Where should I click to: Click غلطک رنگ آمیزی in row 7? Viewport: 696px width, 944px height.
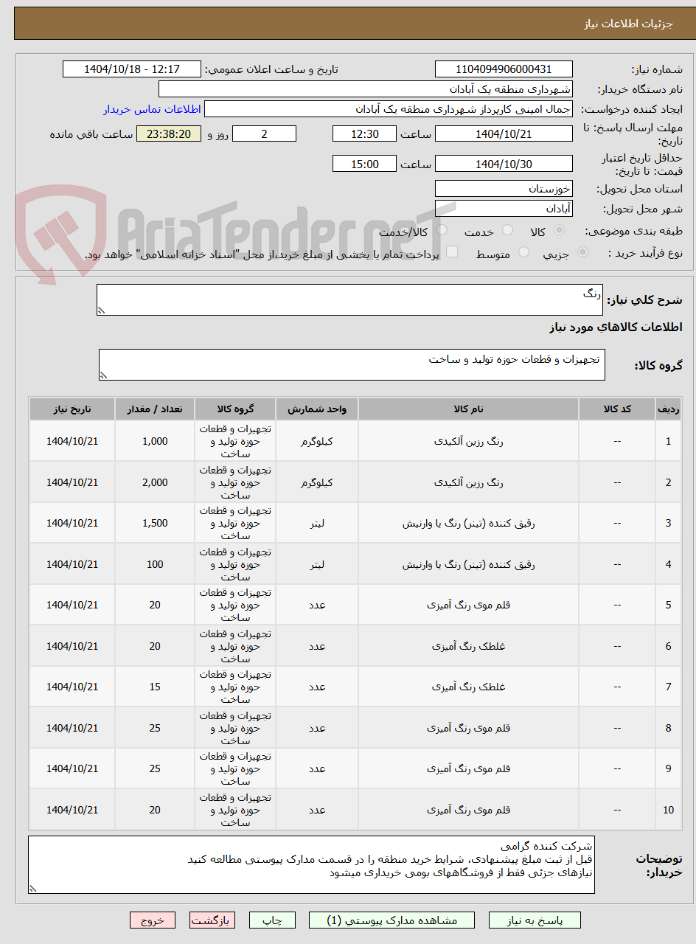[469, 687]
